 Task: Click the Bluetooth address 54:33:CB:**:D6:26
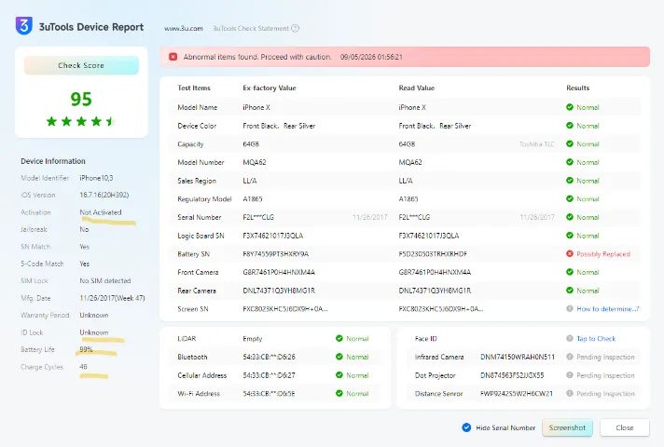[x=269, y=357]
